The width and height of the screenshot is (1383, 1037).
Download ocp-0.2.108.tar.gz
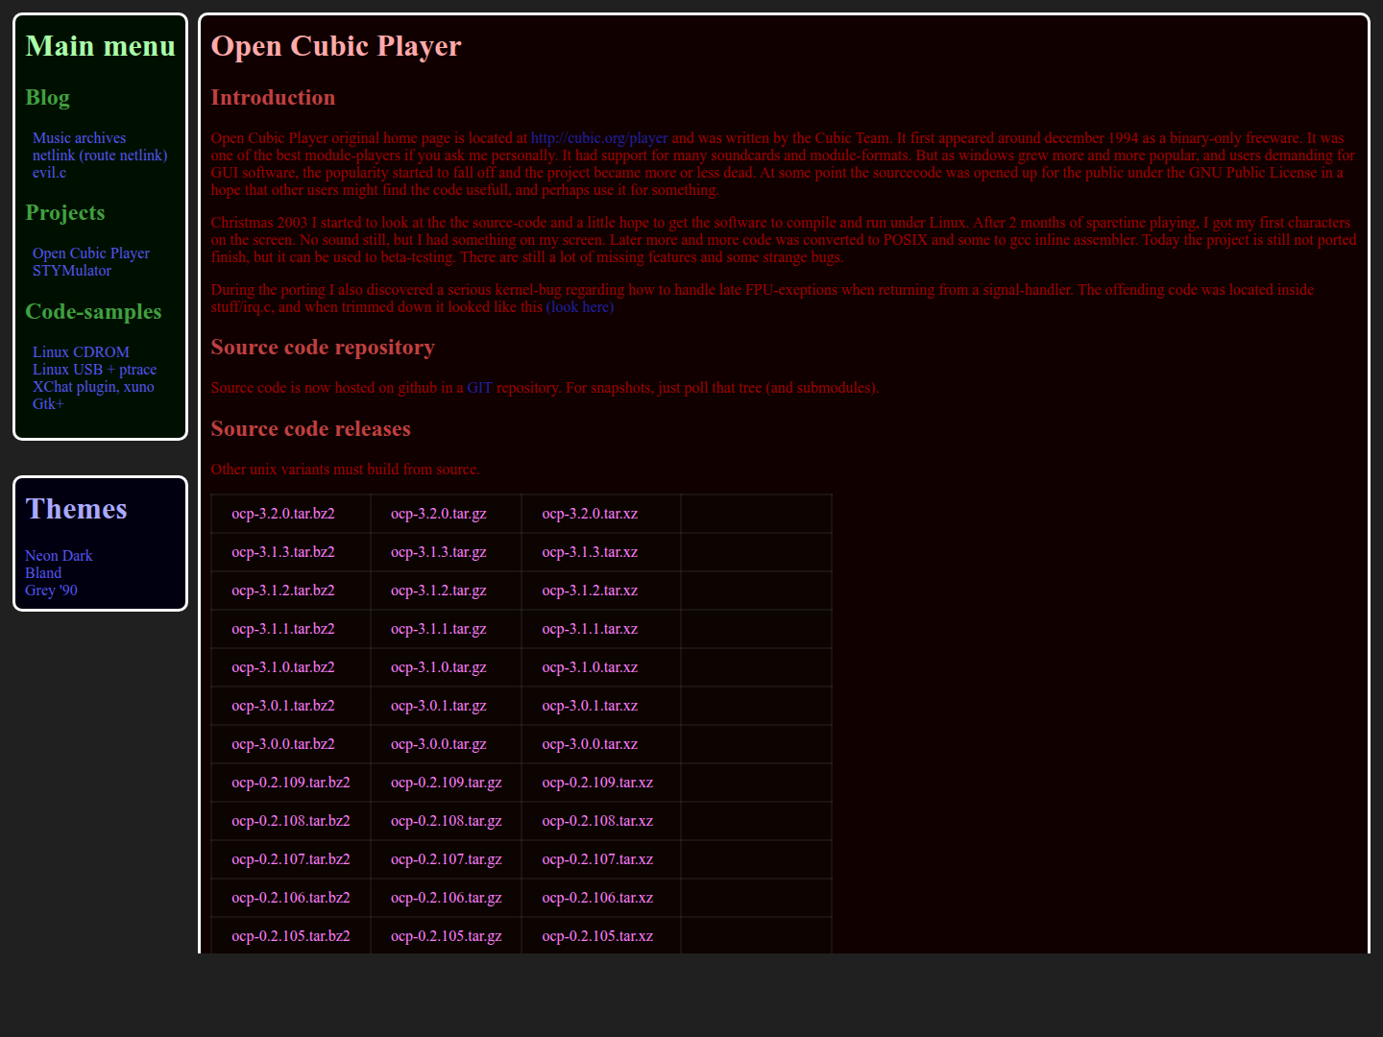(x=447, y=821)
